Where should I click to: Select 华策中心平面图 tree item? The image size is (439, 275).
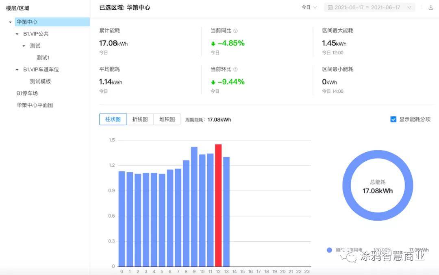(35, 105)
